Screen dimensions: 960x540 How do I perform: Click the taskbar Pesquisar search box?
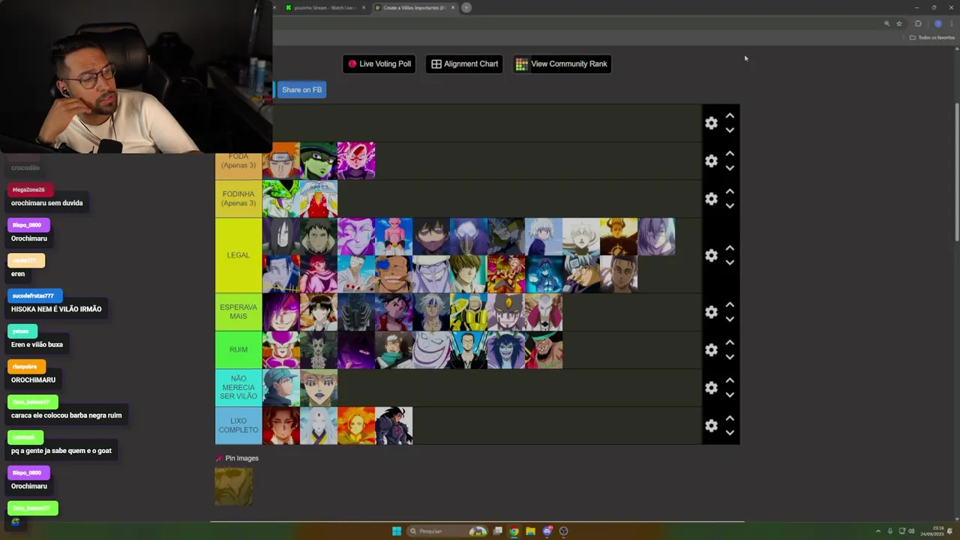pos(447,531)
